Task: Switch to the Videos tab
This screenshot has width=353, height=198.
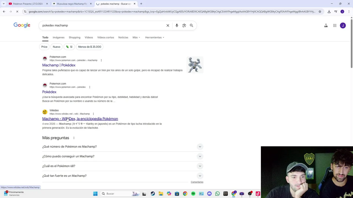Action: click(x=89, y=37)
